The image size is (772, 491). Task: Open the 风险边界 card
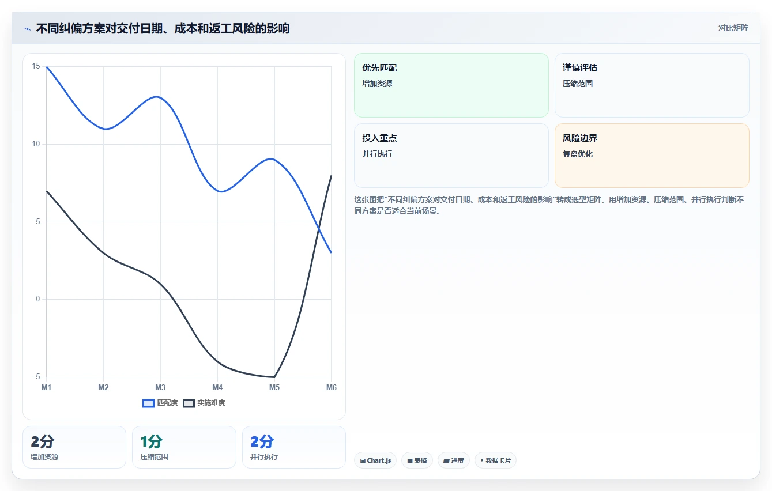[652, 156]
